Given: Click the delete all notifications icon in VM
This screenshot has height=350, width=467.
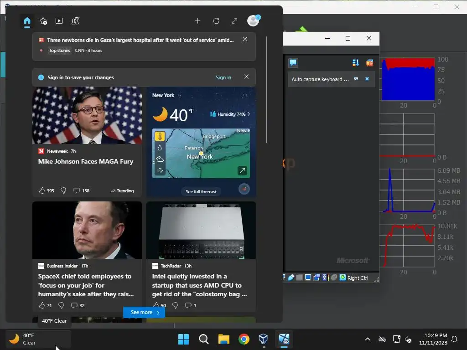Looking at the screenshot, I should click(x=369, y=62).
